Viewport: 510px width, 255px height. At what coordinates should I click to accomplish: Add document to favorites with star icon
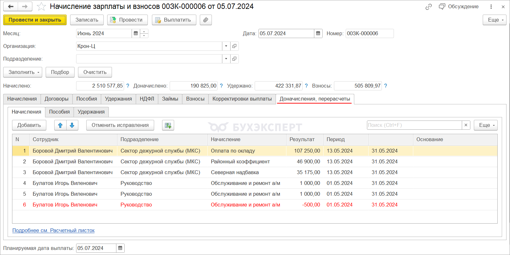point(41,7)
